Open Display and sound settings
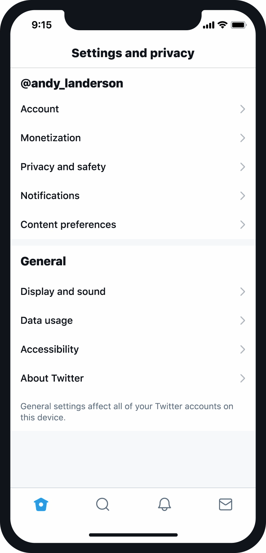This screenshot has height=553, width=266. pyautogui.click(x=63, y=292)
